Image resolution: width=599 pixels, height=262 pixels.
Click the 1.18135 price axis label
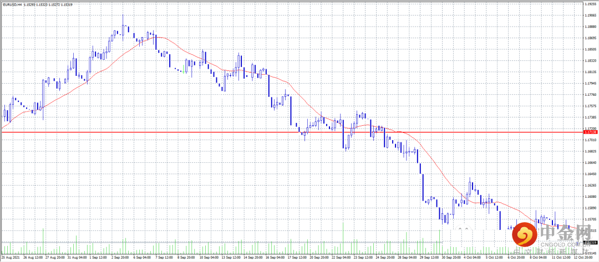point(590,71)
